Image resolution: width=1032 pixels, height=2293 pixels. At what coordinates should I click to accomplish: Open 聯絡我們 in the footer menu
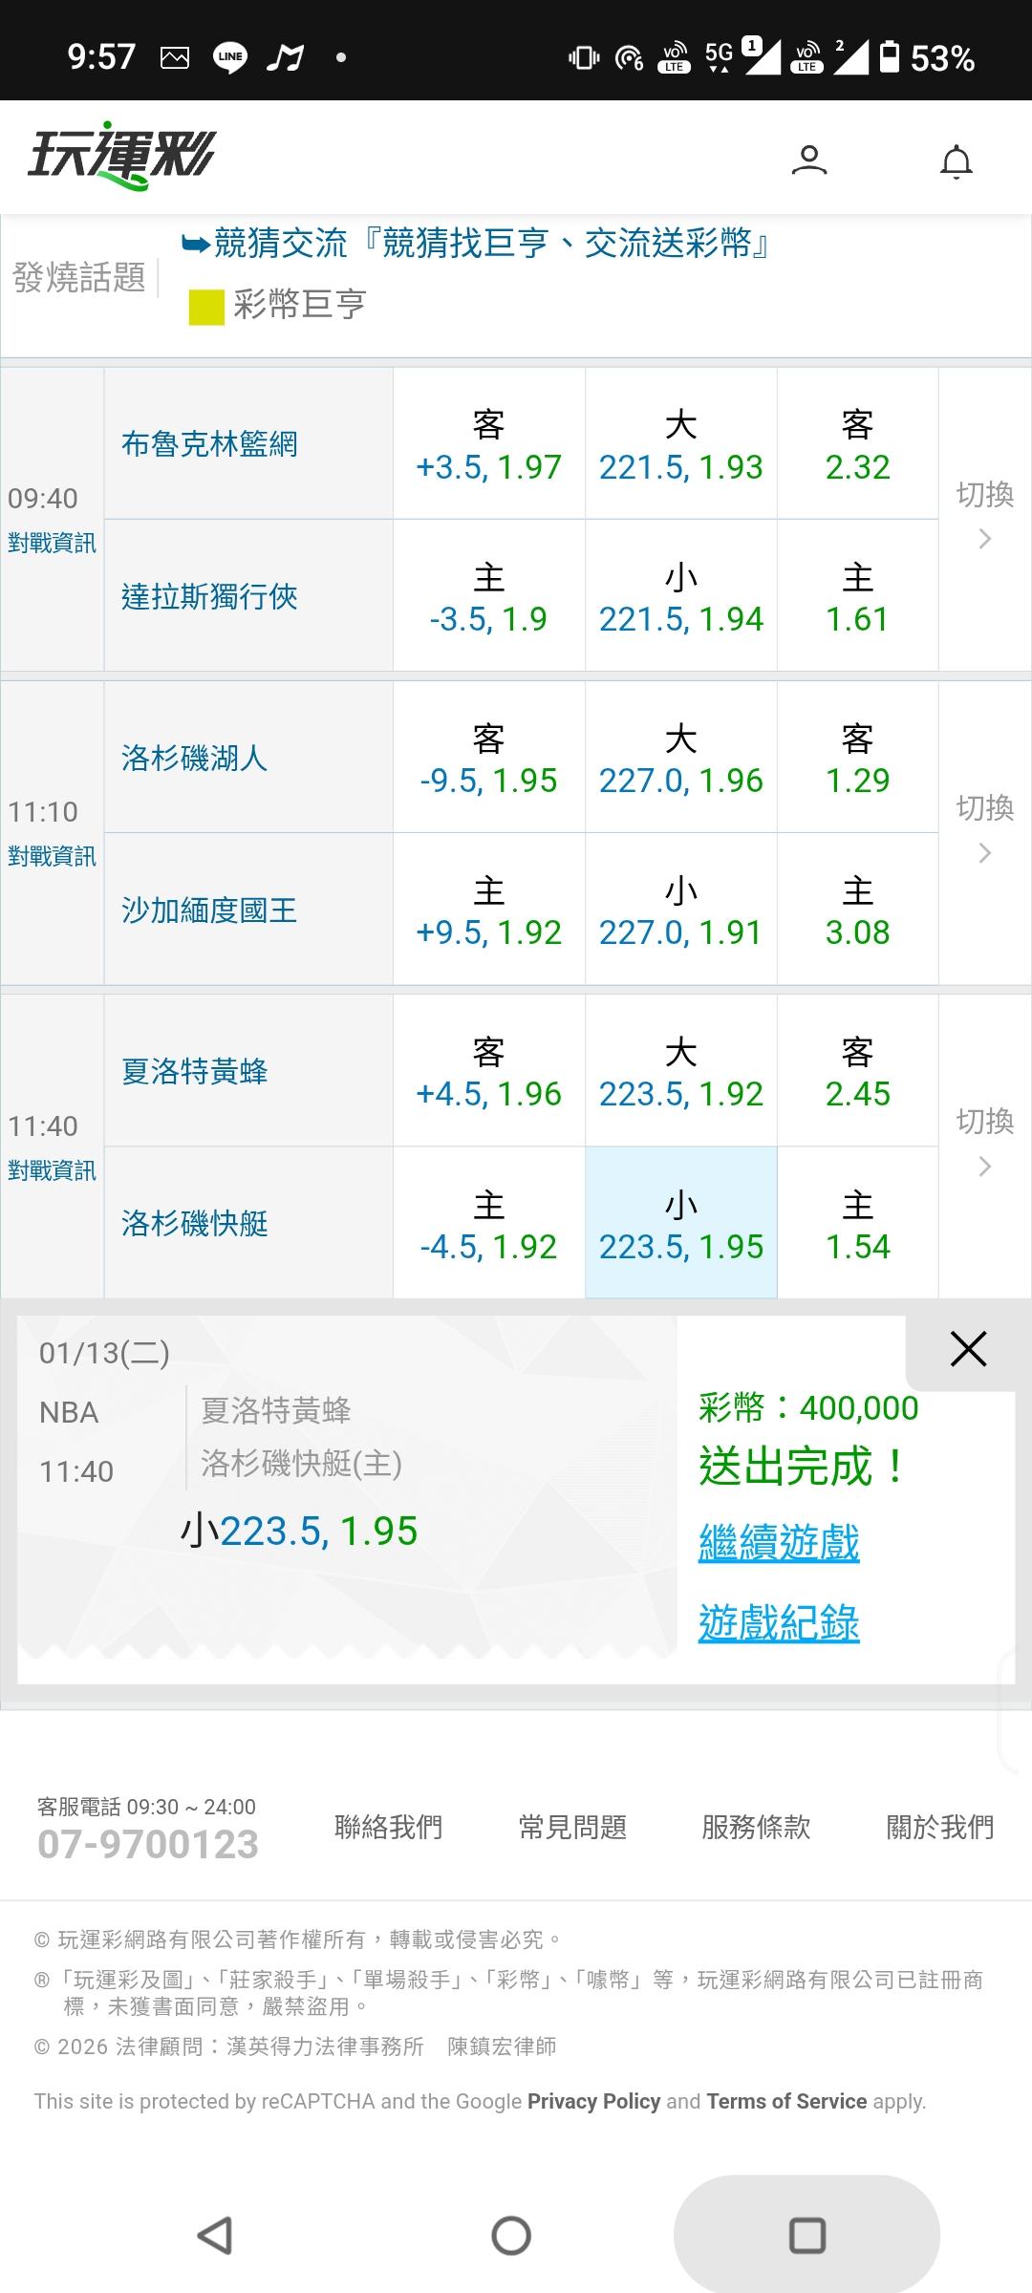(x=388, y=1827)
